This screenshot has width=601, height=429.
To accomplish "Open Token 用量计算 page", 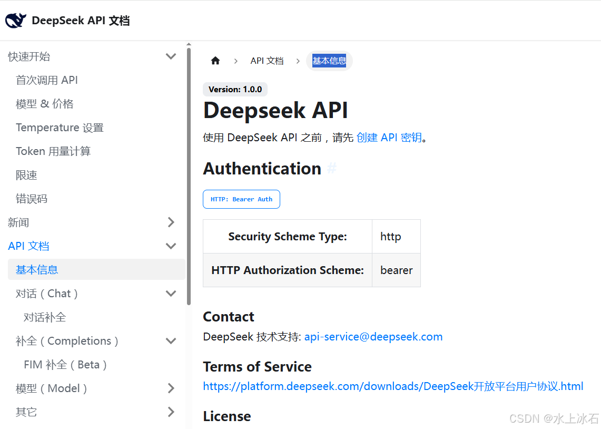I will point(53,151).
